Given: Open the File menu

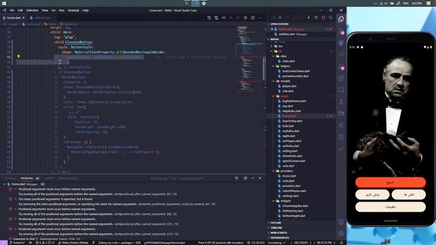Looking at the screenshot, I should tap(12, 10).
